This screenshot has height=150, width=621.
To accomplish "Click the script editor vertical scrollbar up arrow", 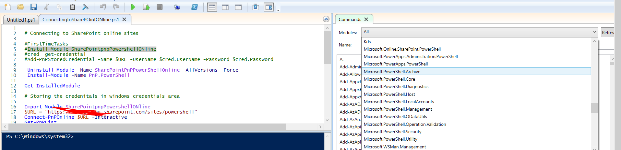I will point(327,28).
